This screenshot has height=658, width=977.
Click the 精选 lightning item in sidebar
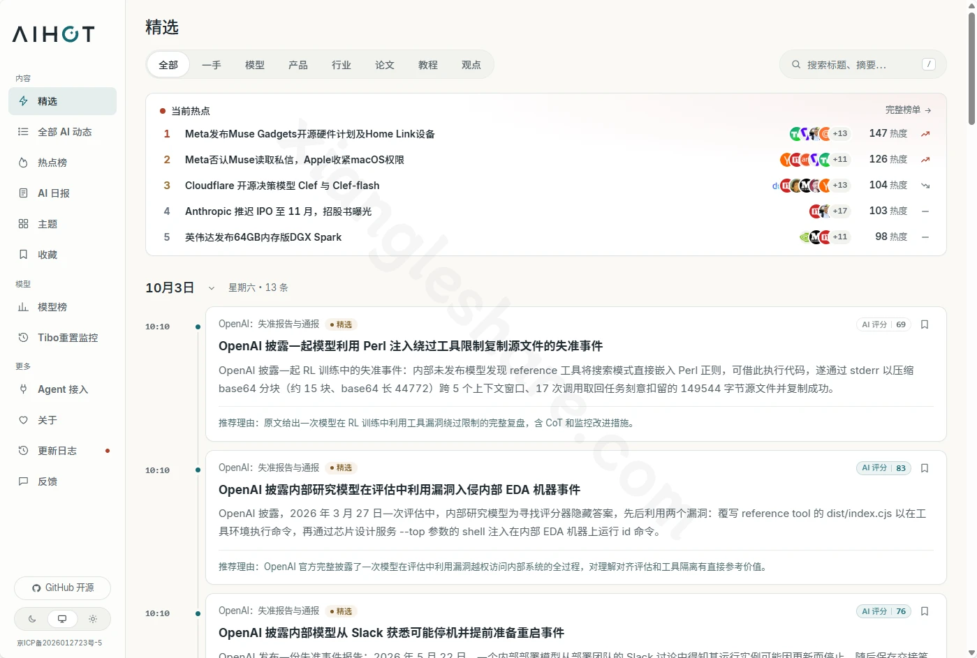click(x=62, y=101)
